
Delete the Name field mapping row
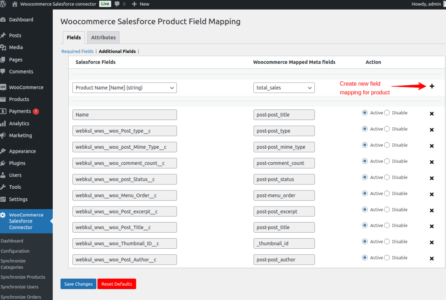pyautogui.click(x=432, y=114)
